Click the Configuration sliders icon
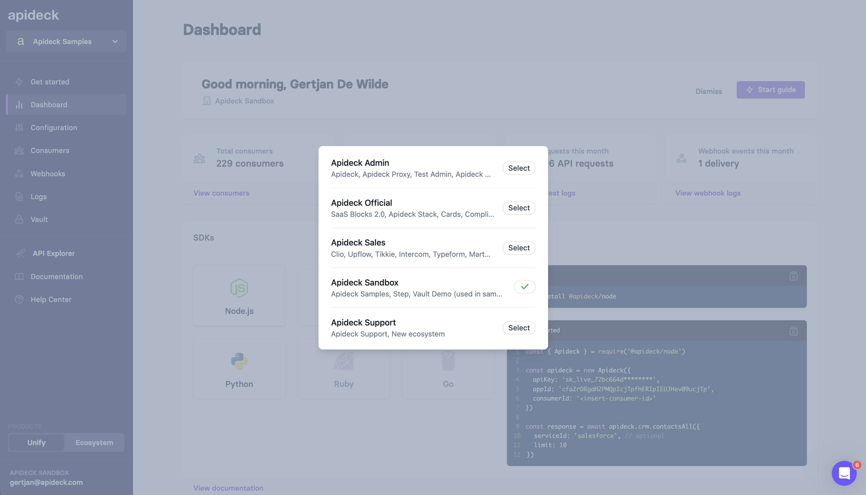This screenshot has height=495, width=866. [x=19, y=128]
